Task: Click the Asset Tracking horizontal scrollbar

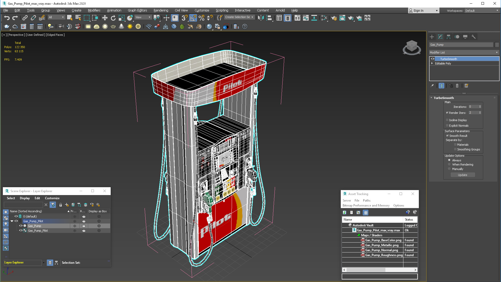Action: (380, 270)
